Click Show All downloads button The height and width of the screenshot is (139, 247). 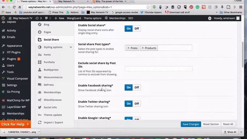pyautogui.click(x=230, y=132)
